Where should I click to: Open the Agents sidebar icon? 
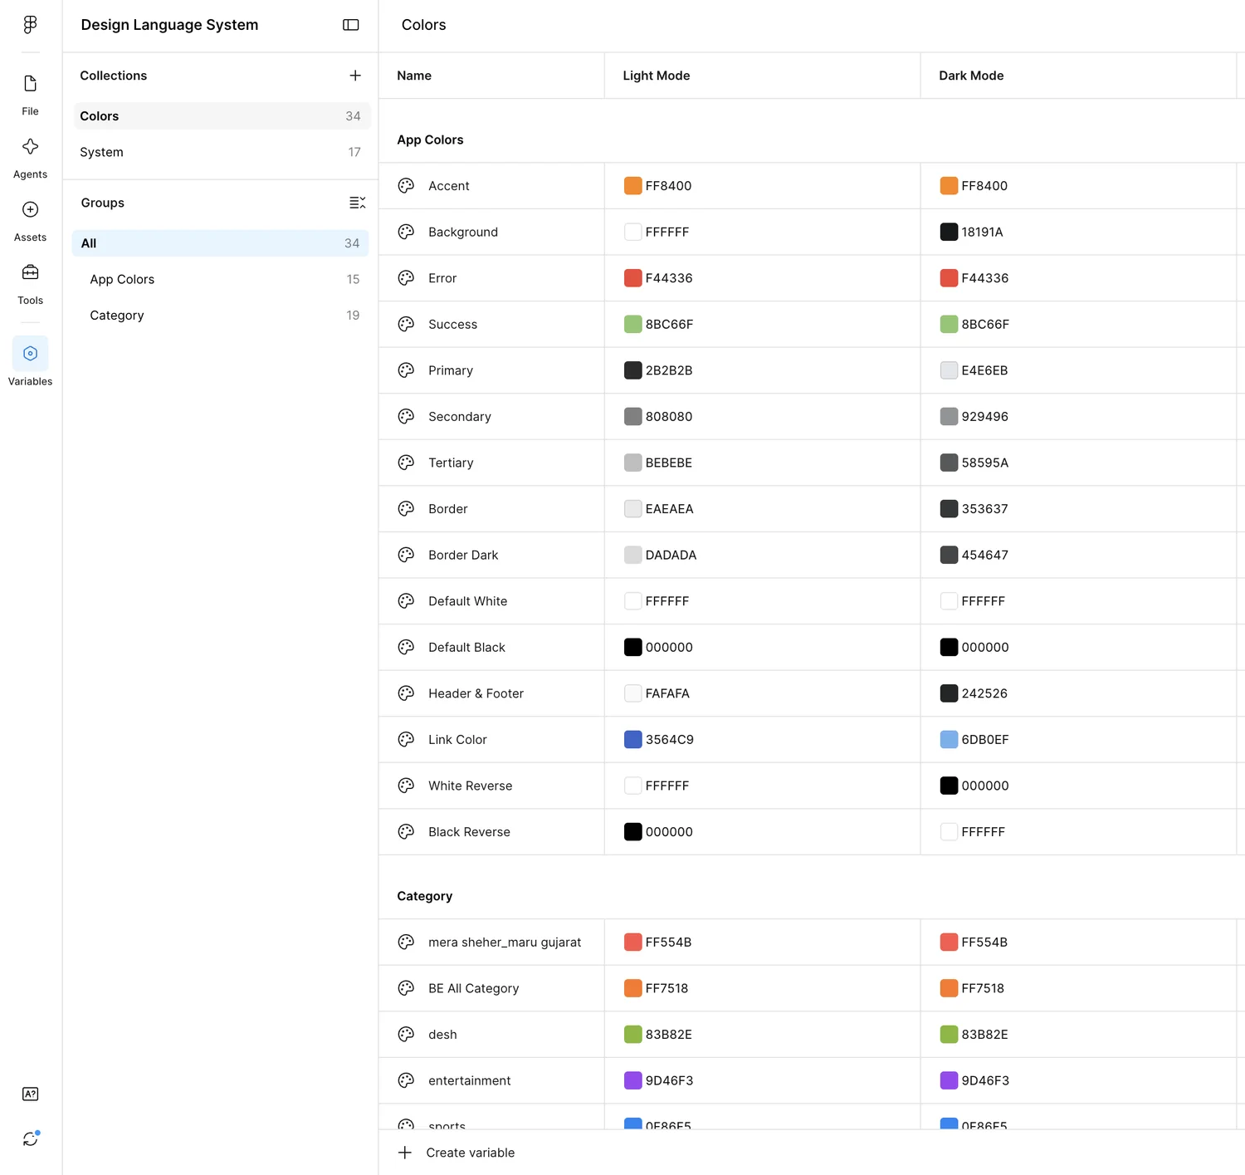[30, 146]
